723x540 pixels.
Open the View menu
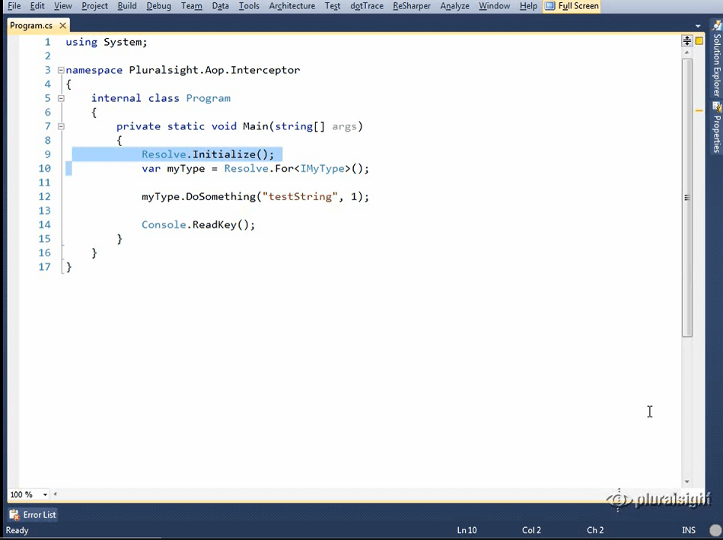(x=62, y=6)
